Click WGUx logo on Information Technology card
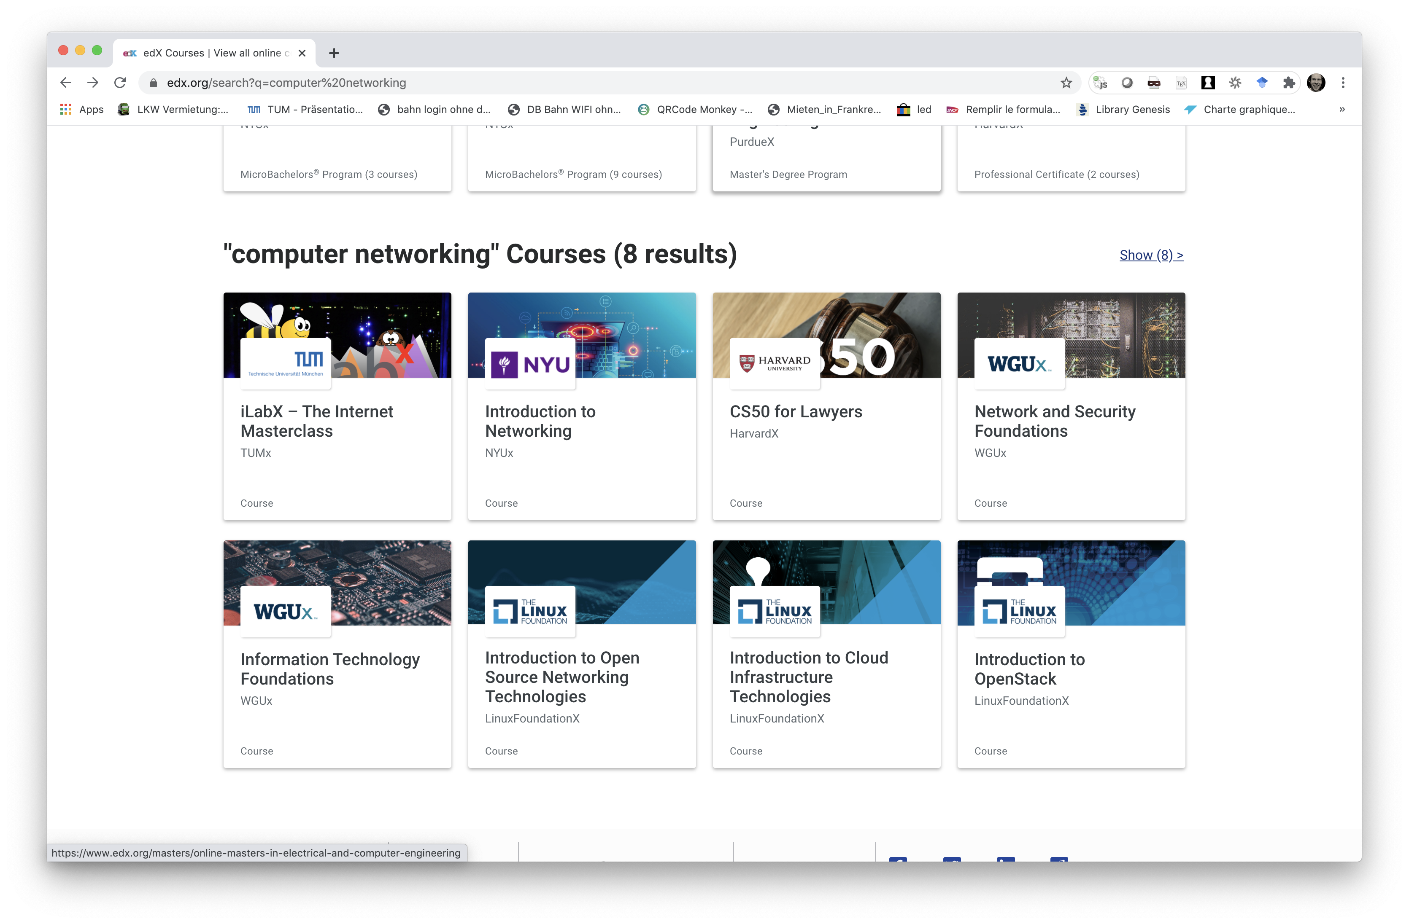Screen dimensions: 1409x924 tap(286, 611)
